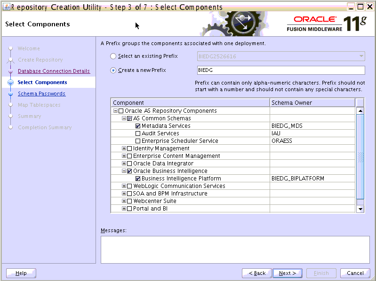Uncheck the Business Intelligence Platform checkbox
Image resolution: width=376 pixels, height=281 pixels.
[138, 179]
